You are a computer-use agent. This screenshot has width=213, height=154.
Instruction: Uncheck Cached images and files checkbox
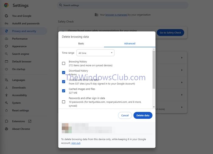(64, 91)
